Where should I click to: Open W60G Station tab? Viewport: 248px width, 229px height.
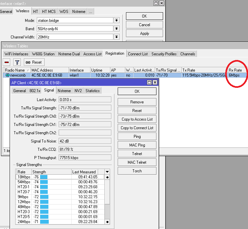click(43, 54)
